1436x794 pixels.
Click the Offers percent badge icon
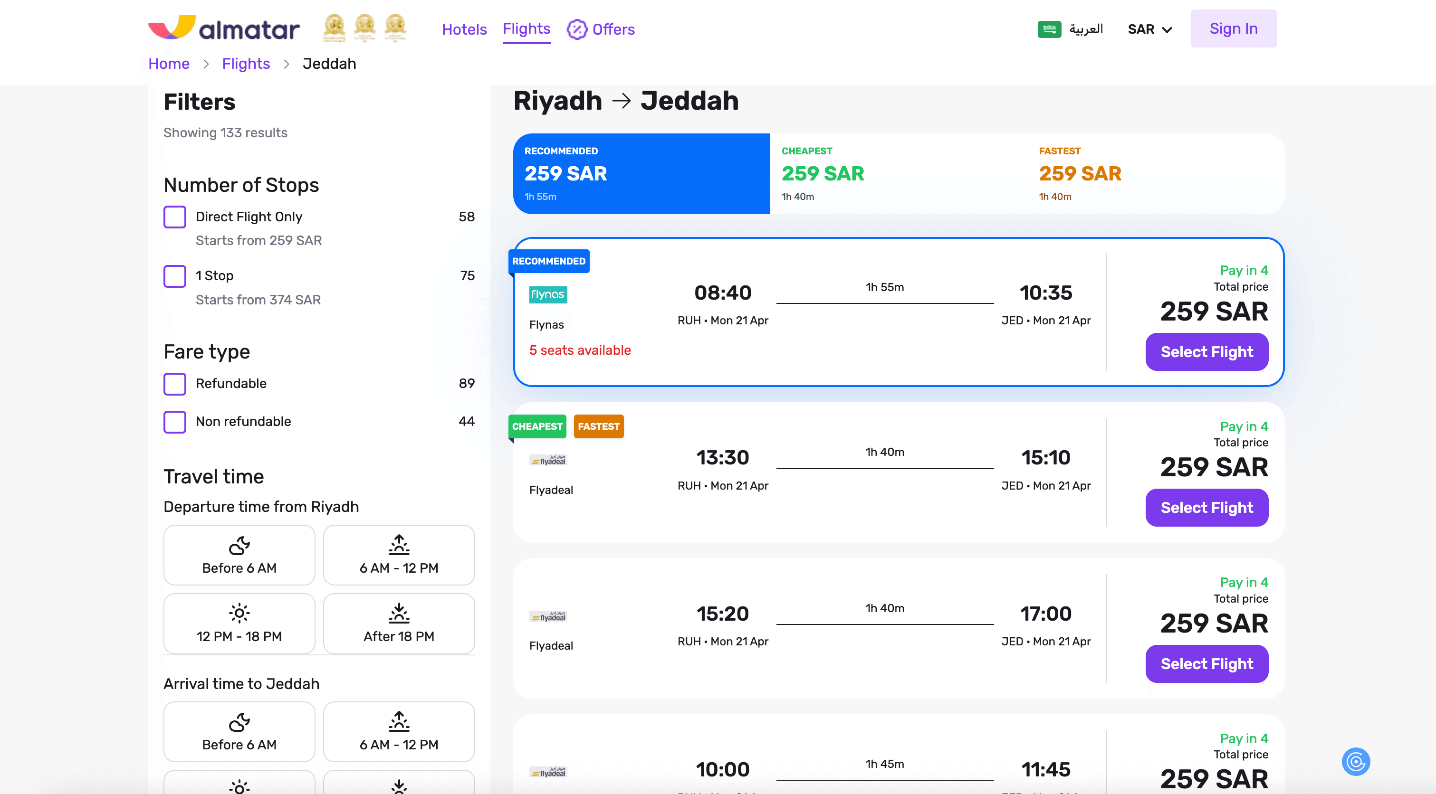[576, 29]
